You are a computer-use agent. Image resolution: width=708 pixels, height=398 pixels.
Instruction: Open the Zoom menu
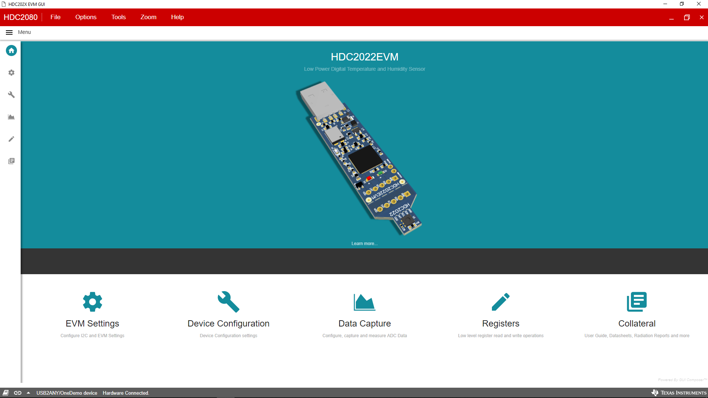pos(149,17)
